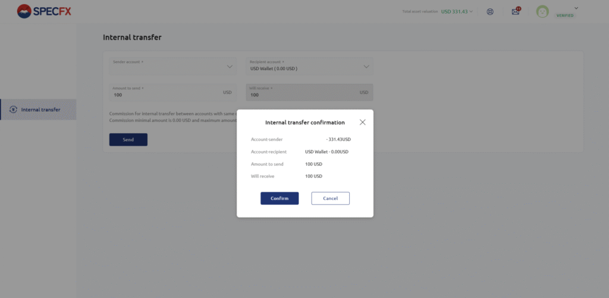The height and width of the screenshot is (298, 609).
Task: Select Internal transfer in the sidebar
Action: 40,109
